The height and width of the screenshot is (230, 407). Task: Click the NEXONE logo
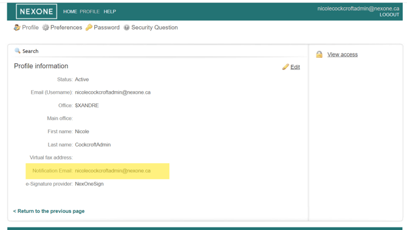[36, 12]
